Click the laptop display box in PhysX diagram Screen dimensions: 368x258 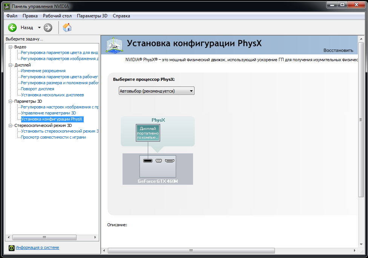pyautogui.click(x=148, y=133)
